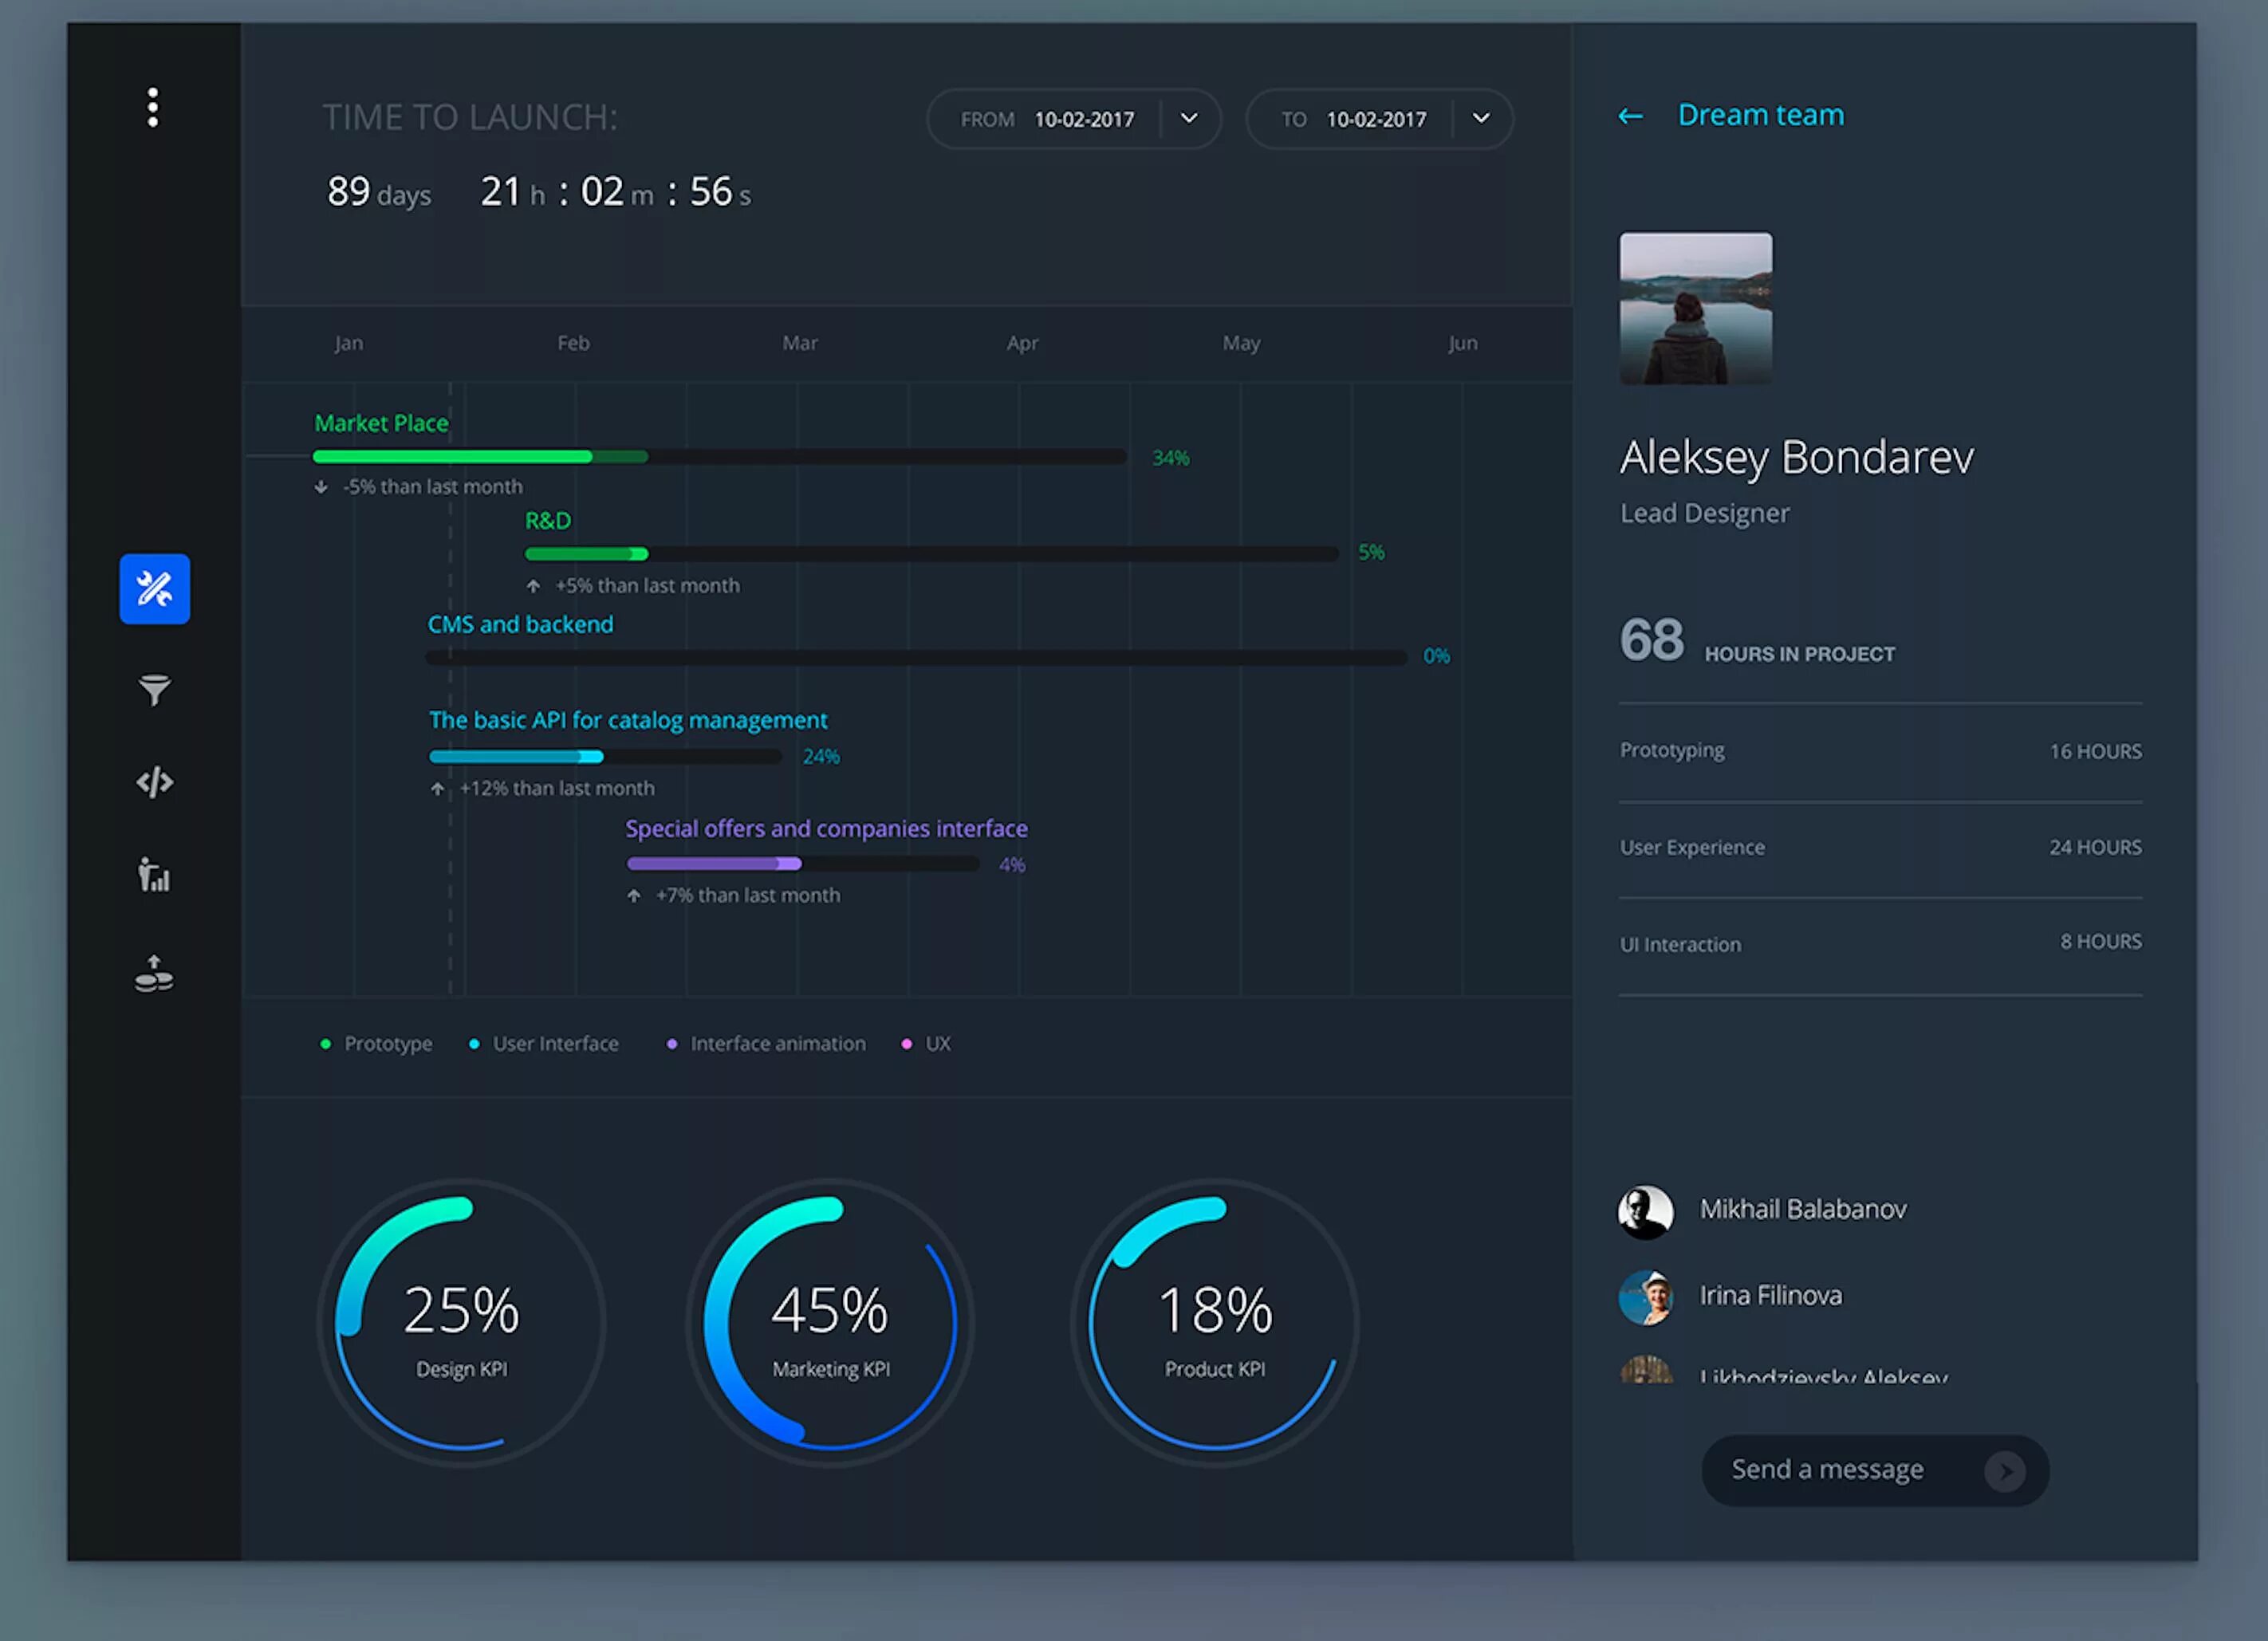Select Mikhail Balabanov in the team list

[x=1802, y=1210]
